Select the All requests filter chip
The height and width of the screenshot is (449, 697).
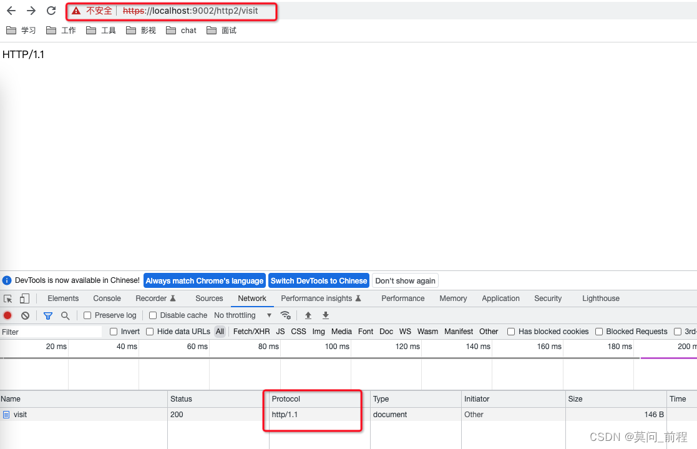tap(220, 332)
